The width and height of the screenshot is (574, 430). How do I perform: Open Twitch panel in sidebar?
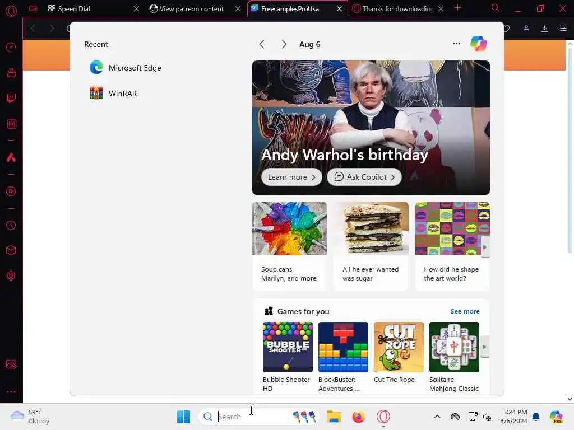(11, 98)
